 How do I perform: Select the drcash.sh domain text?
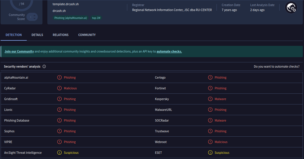pyautogui.click(x=59, y=11)
